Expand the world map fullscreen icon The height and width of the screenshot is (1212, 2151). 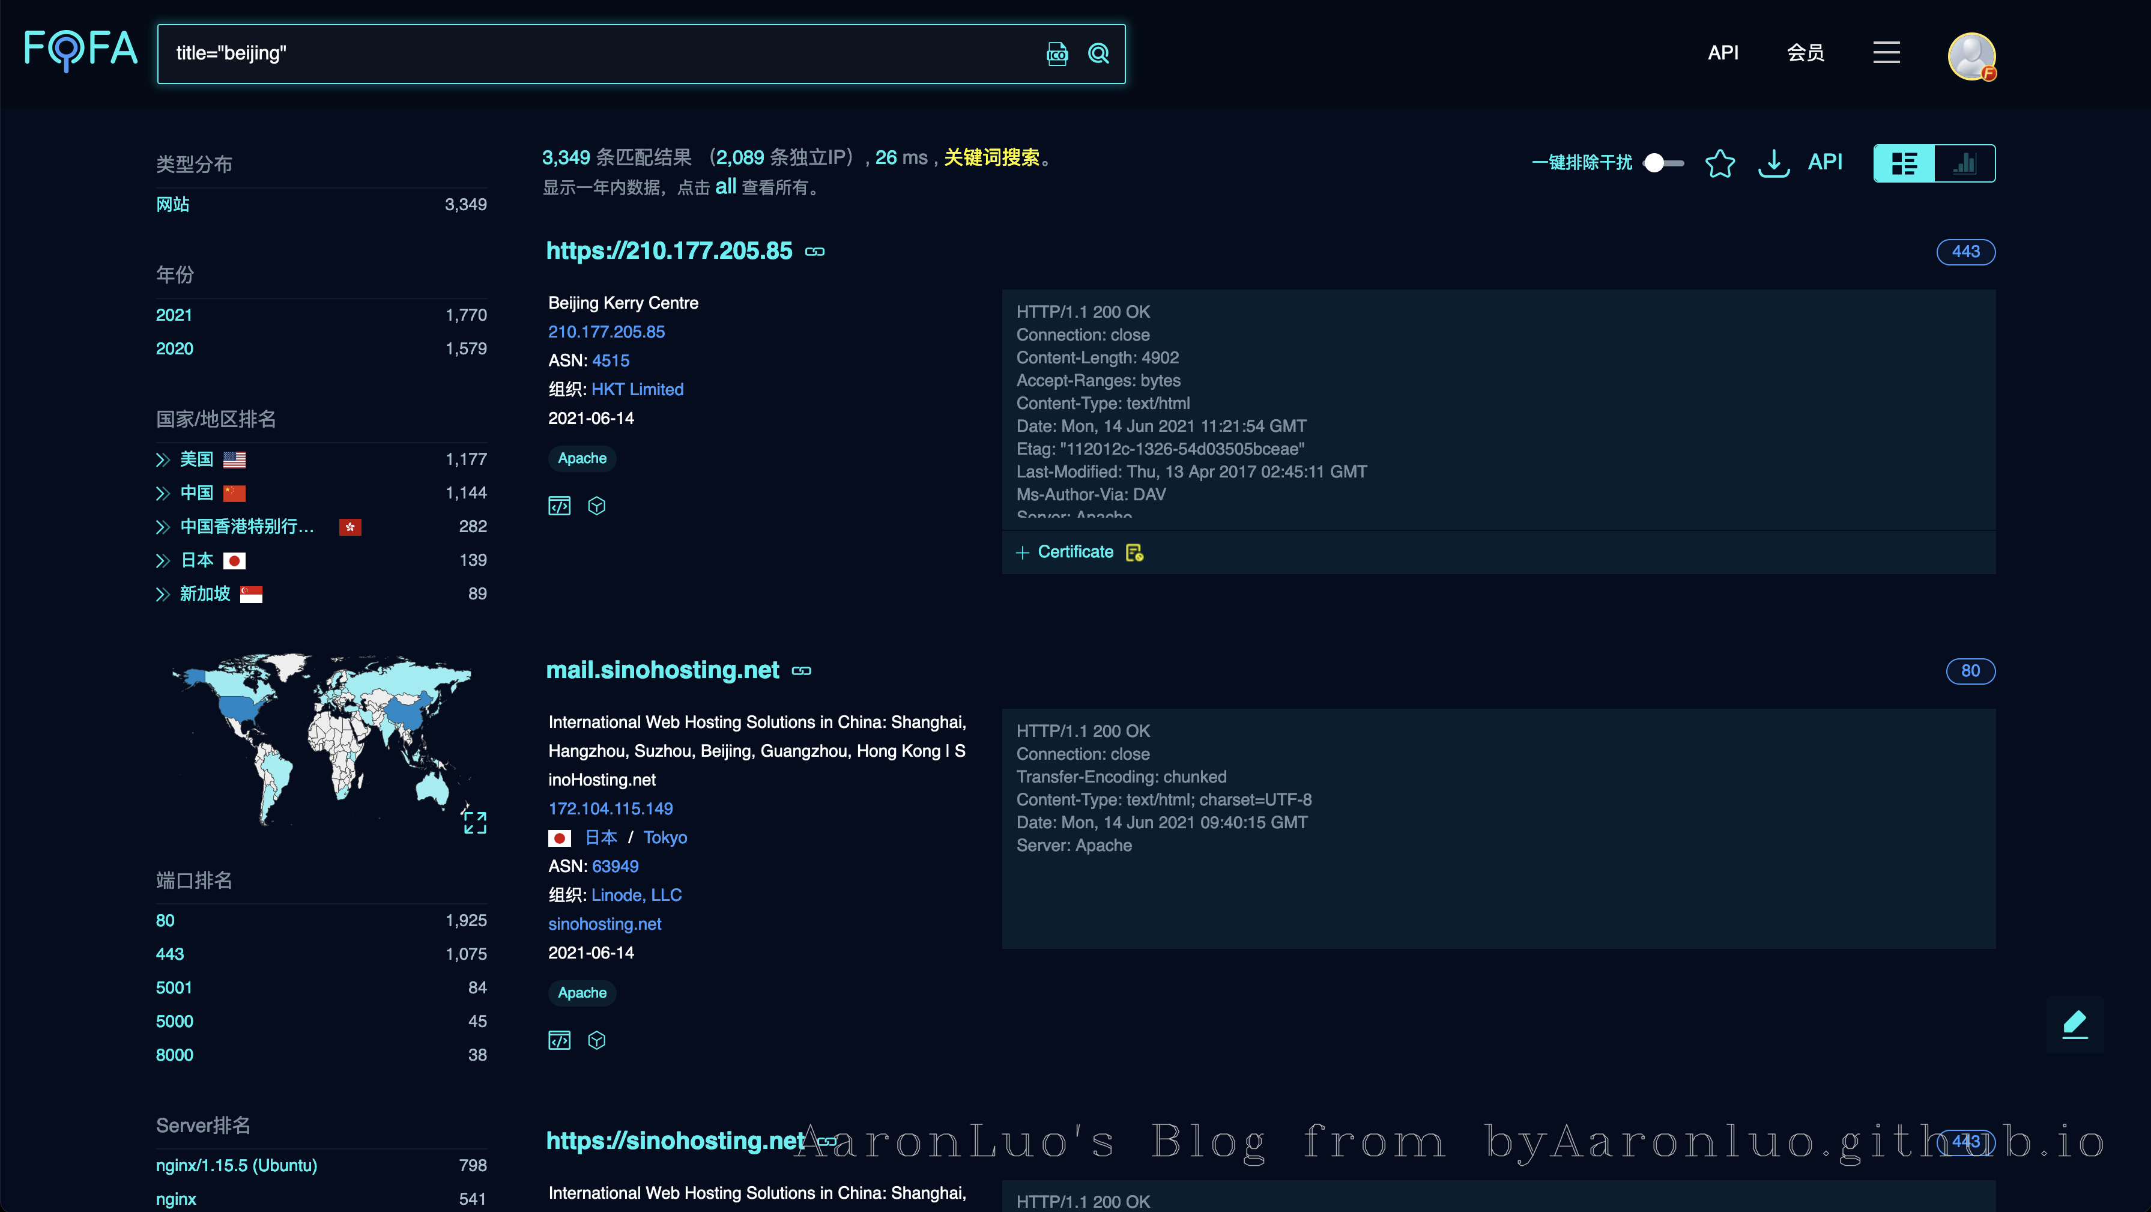coord(474,822)
